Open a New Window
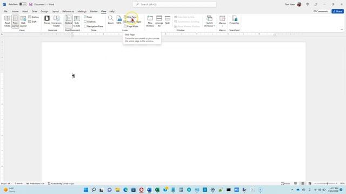Screen dimensions: 346x194 coord(150,22)
